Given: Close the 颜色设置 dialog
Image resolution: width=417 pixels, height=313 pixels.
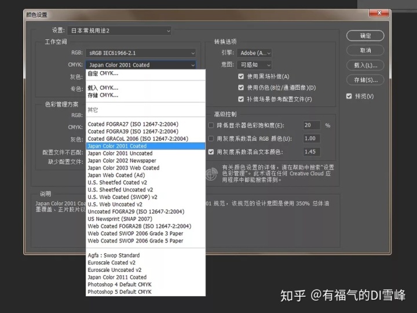Looking at the screenshot, I should tap(379, 13).
